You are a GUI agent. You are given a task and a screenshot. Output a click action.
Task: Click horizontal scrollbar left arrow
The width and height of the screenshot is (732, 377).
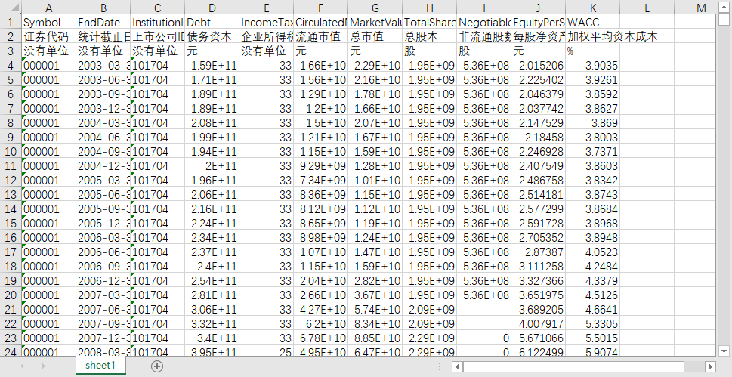click(x=458, y=366)
